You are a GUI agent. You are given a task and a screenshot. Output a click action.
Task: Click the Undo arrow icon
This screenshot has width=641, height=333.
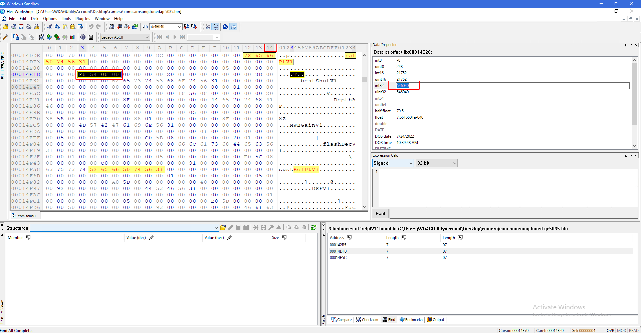tap(91, 27)
